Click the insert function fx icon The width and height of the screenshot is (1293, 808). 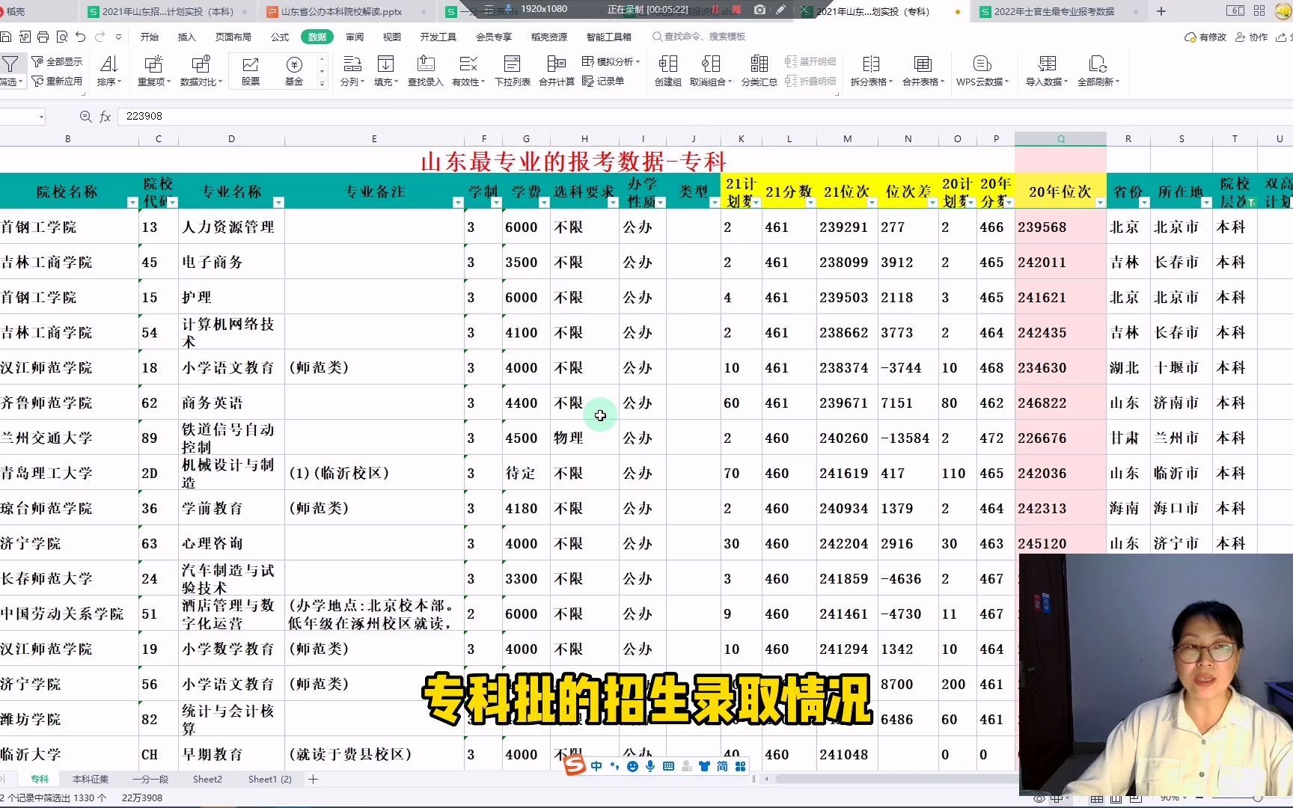click(x=105, y=117)
